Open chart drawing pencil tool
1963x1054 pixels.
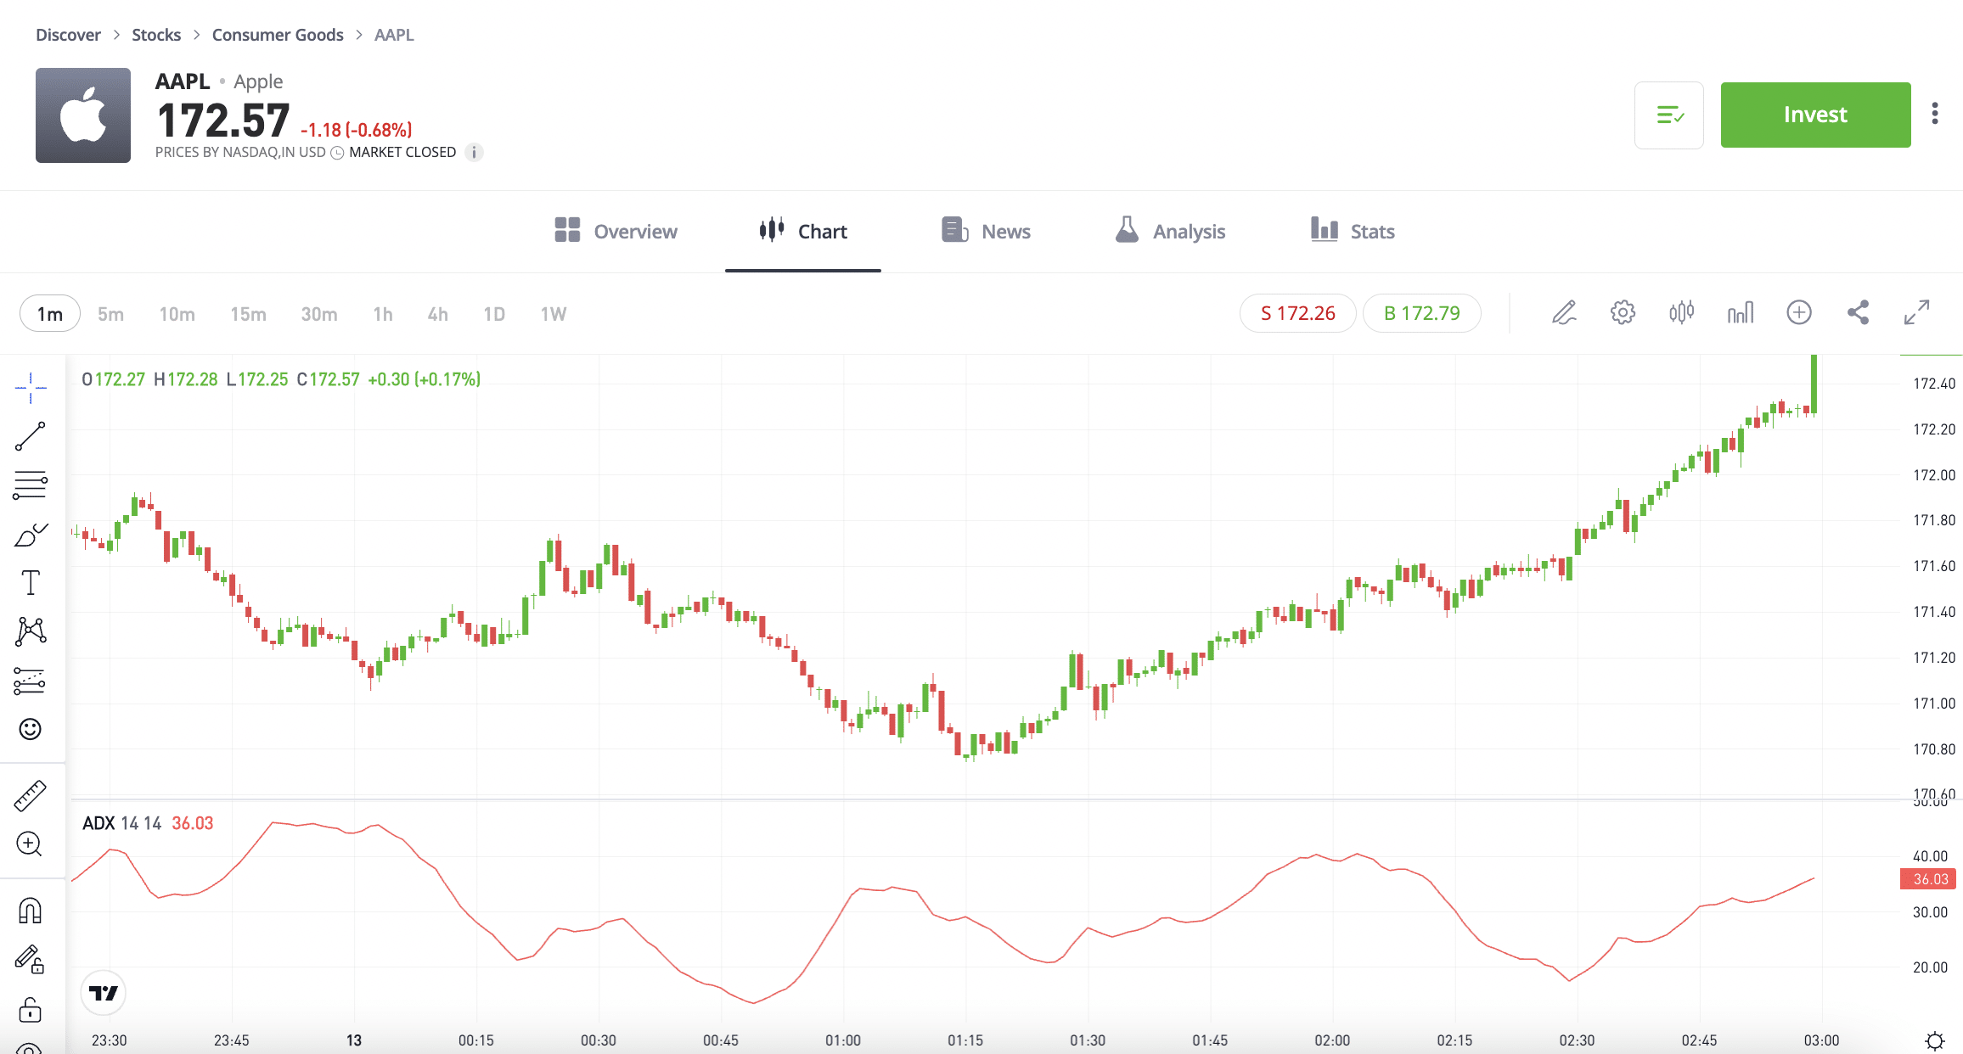(1564, 313)
